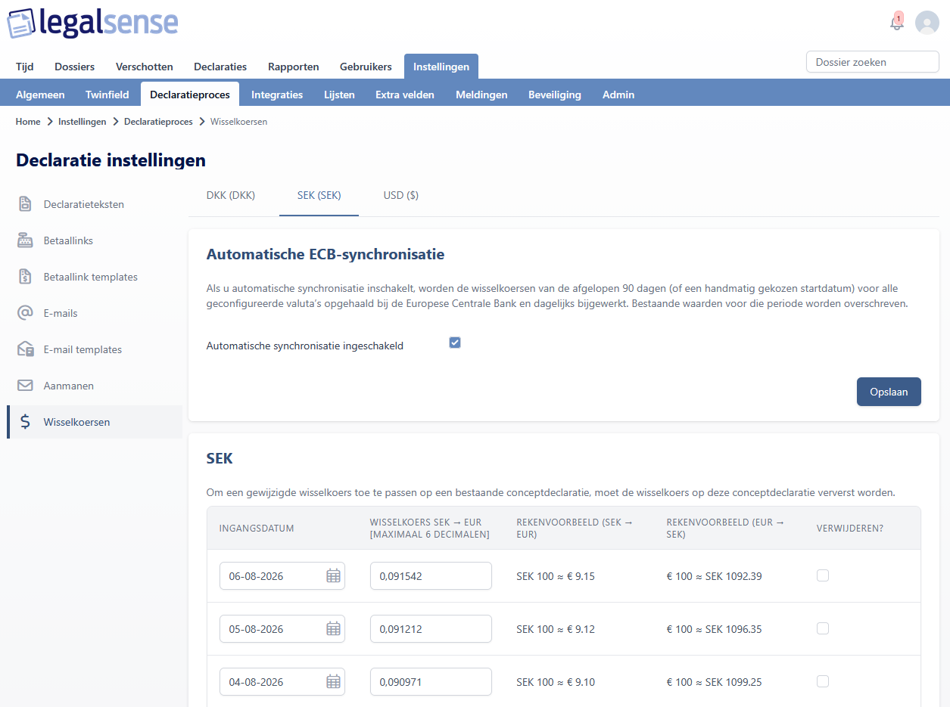Image resolution: width=950 pixels, height=707 pixels.
Task: Switch to the Beveiliging settings tab
Action: (x=555, y=95)
